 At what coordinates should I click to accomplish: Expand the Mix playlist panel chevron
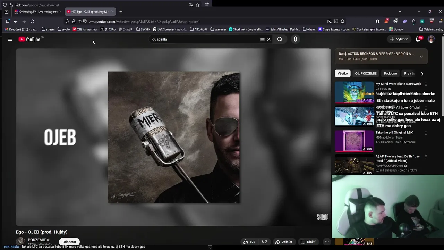pos(421,56)
